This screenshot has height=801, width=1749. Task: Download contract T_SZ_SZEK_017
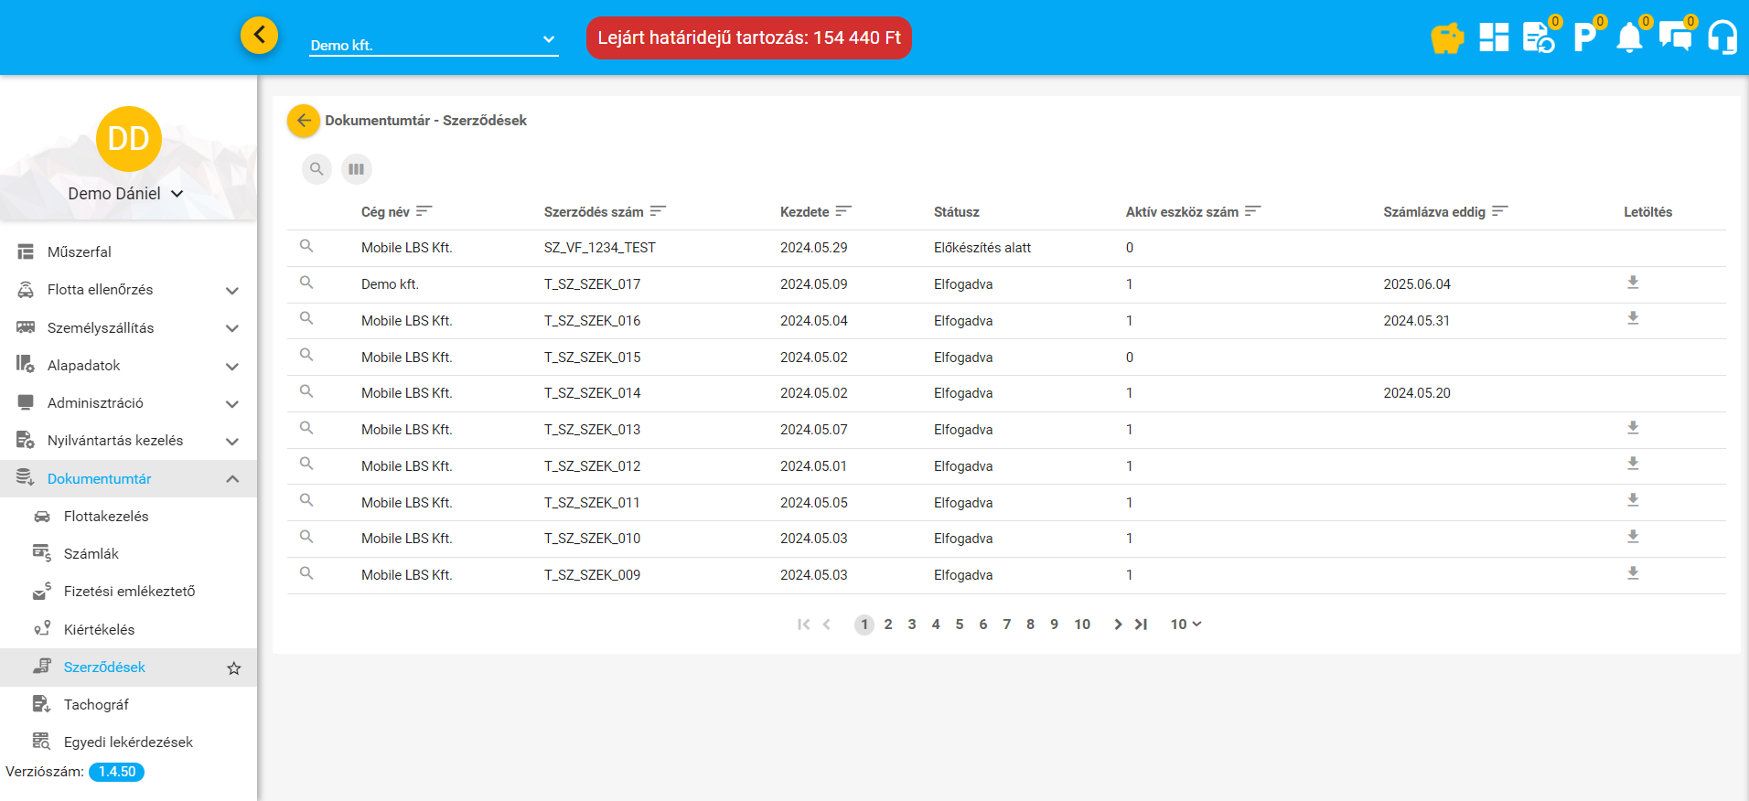pyautogui.click(x=1633, y=283)
